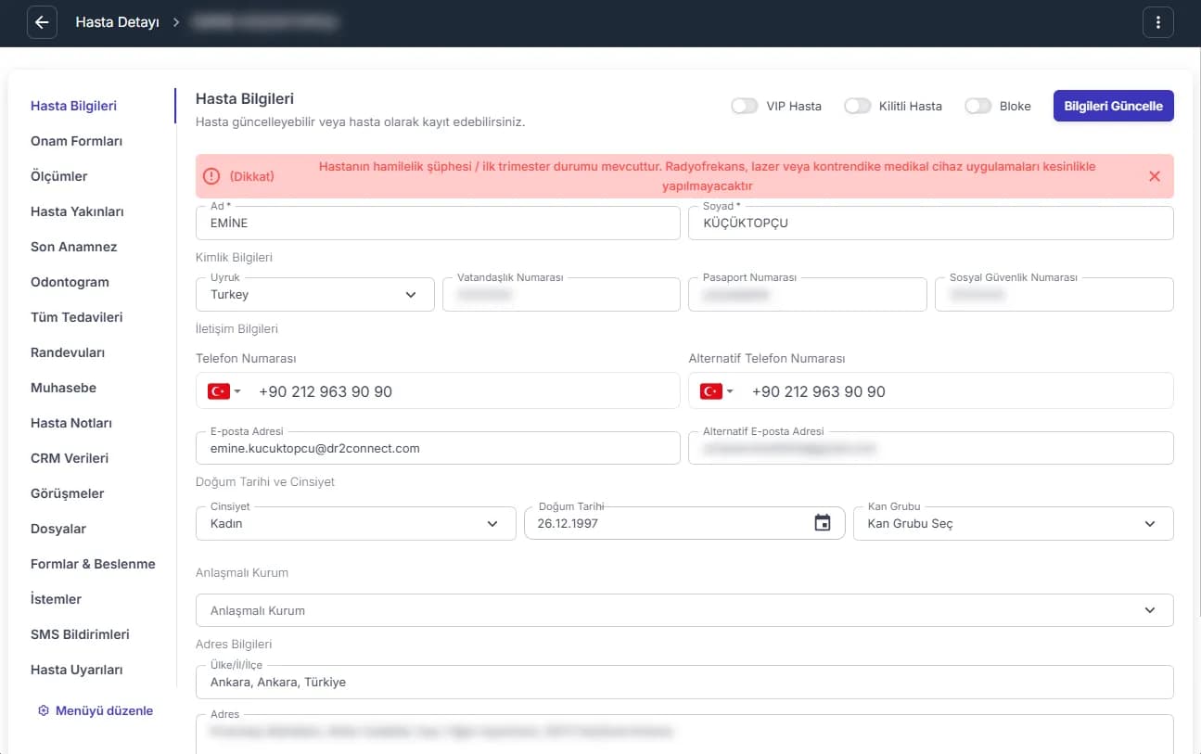Open country flag selector for Telefon Numarası

coord(224,391)
